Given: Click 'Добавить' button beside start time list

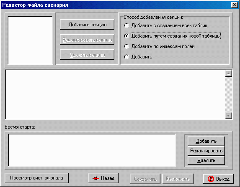Looking at the screenshot, I should pos(206,141).
